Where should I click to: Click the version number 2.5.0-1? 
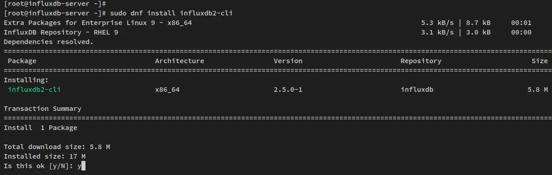coord(288,90)
